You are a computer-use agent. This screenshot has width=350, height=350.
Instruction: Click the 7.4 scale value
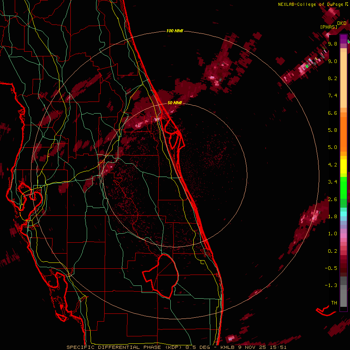click(x=332, y=96)
